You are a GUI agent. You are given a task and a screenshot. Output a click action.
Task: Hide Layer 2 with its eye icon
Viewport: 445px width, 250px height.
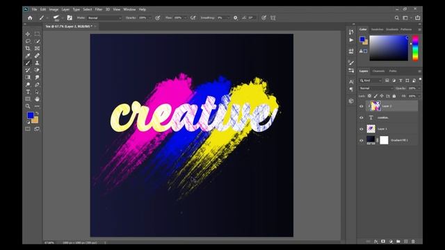pyautogui.click(x=362, y=106)
